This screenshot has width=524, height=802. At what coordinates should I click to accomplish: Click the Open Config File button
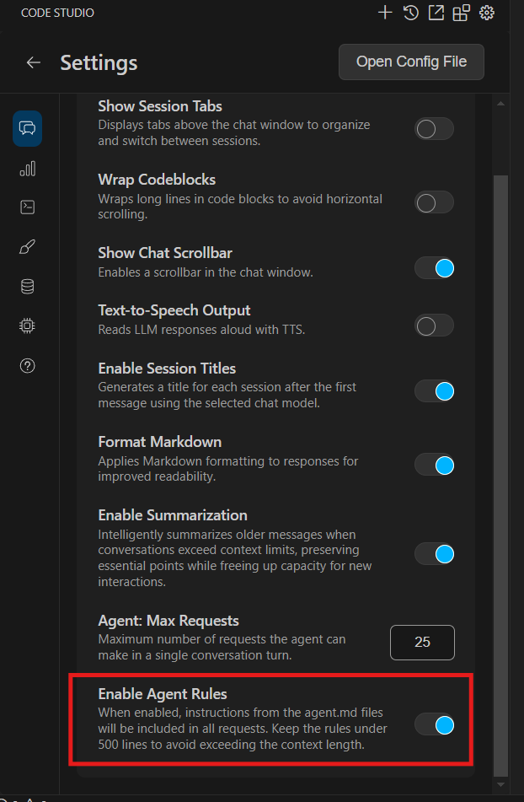click(x=411, y=62)
